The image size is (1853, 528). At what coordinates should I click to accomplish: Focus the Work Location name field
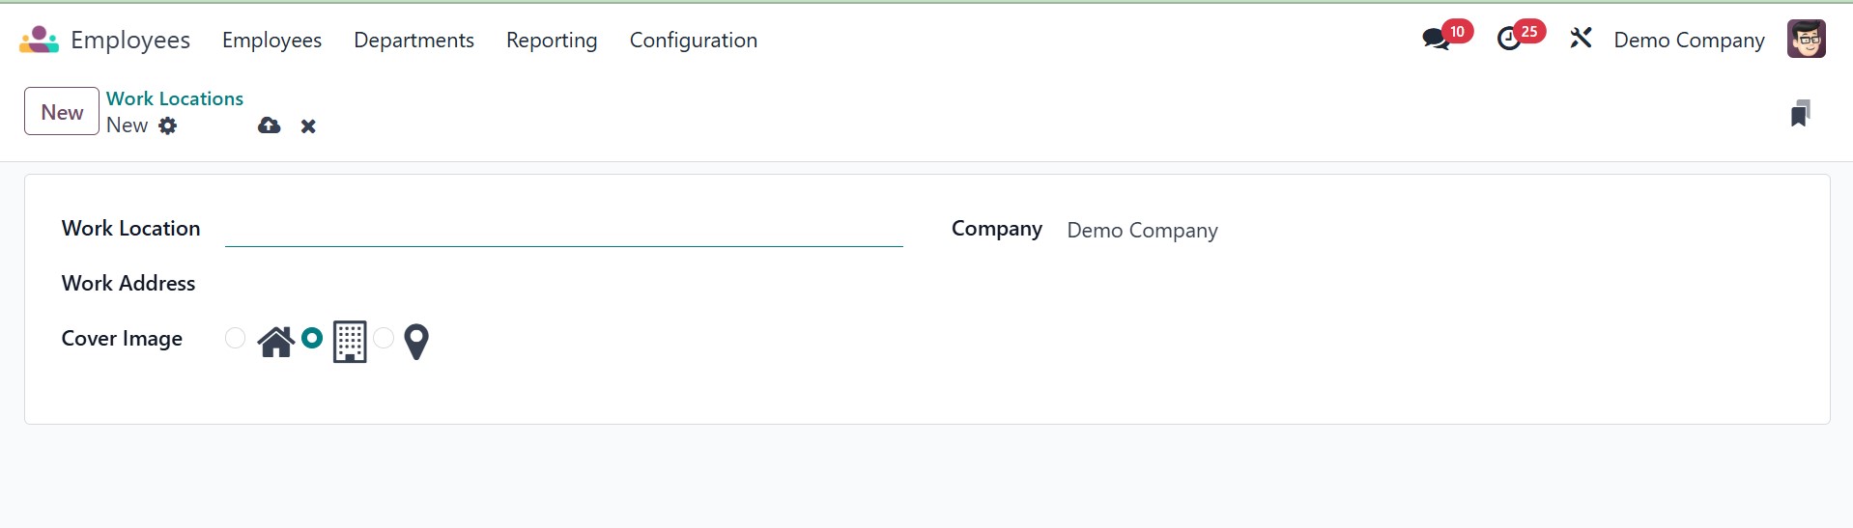(563, 230)
